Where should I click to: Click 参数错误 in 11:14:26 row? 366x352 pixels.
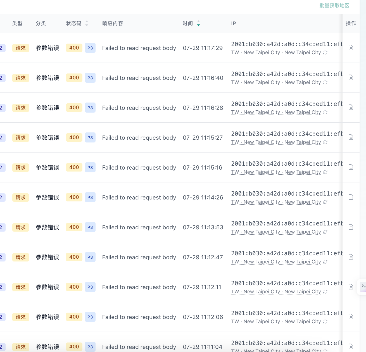[47, 198]
